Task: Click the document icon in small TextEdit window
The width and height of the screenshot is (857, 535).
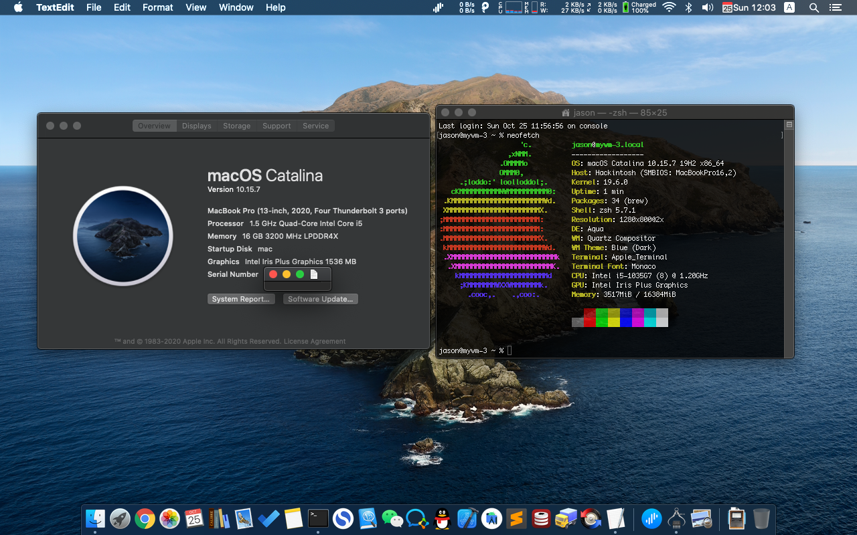Action: click(313, 274)
